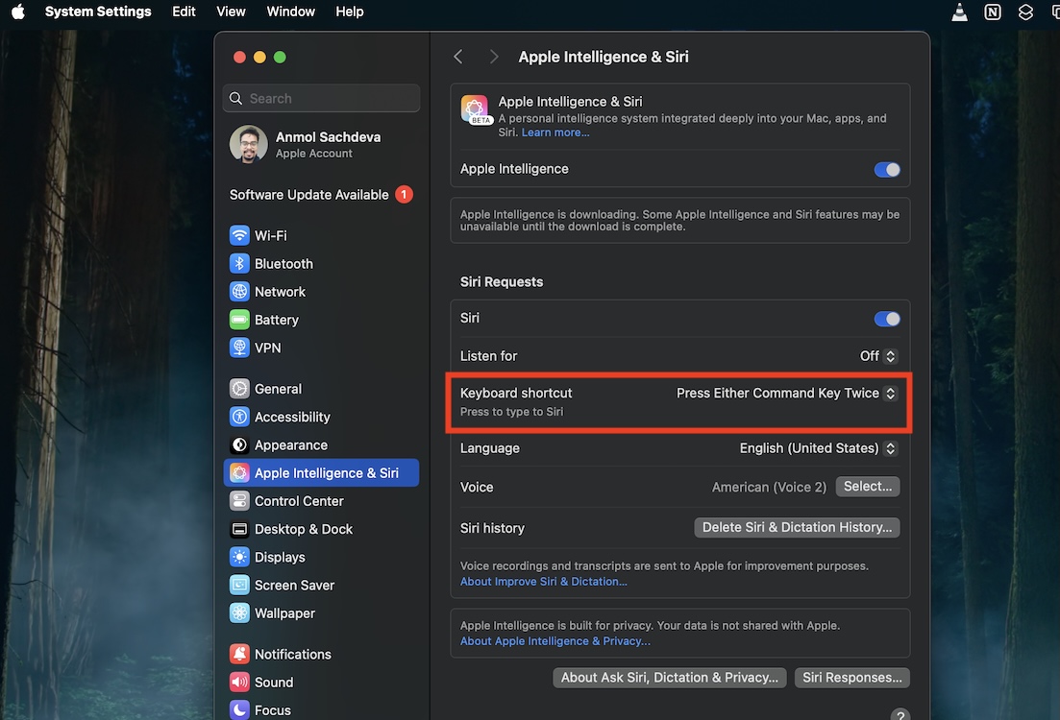Open Wallpaper settings
Image resolution: width=1060 pixels, height=720 pixels.
(284, 613)
